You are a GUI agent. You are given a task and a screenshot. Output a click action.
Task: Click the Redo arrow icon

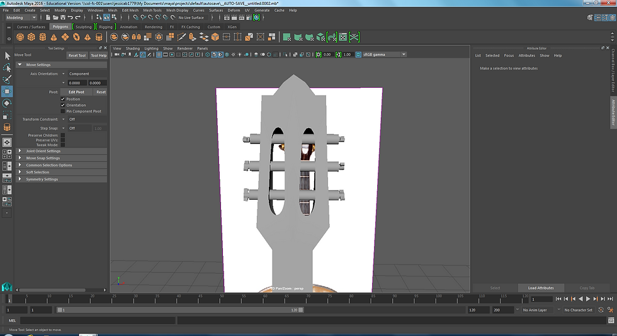(77, 18)
